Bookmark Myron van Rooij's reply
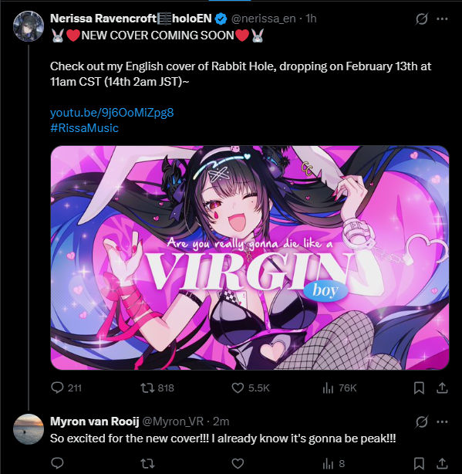Image resolution: width=462 pixels, height=474 pixels. (x=419, y=463)
